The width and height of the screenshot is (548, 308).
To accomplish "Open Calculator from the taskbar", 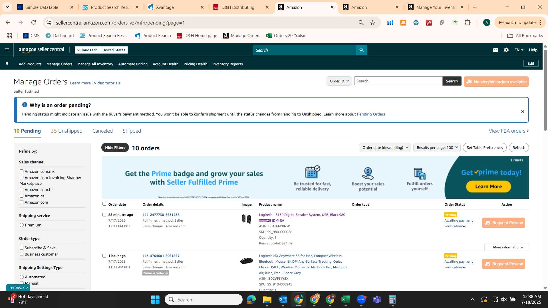I will click(x=393, y=299).
